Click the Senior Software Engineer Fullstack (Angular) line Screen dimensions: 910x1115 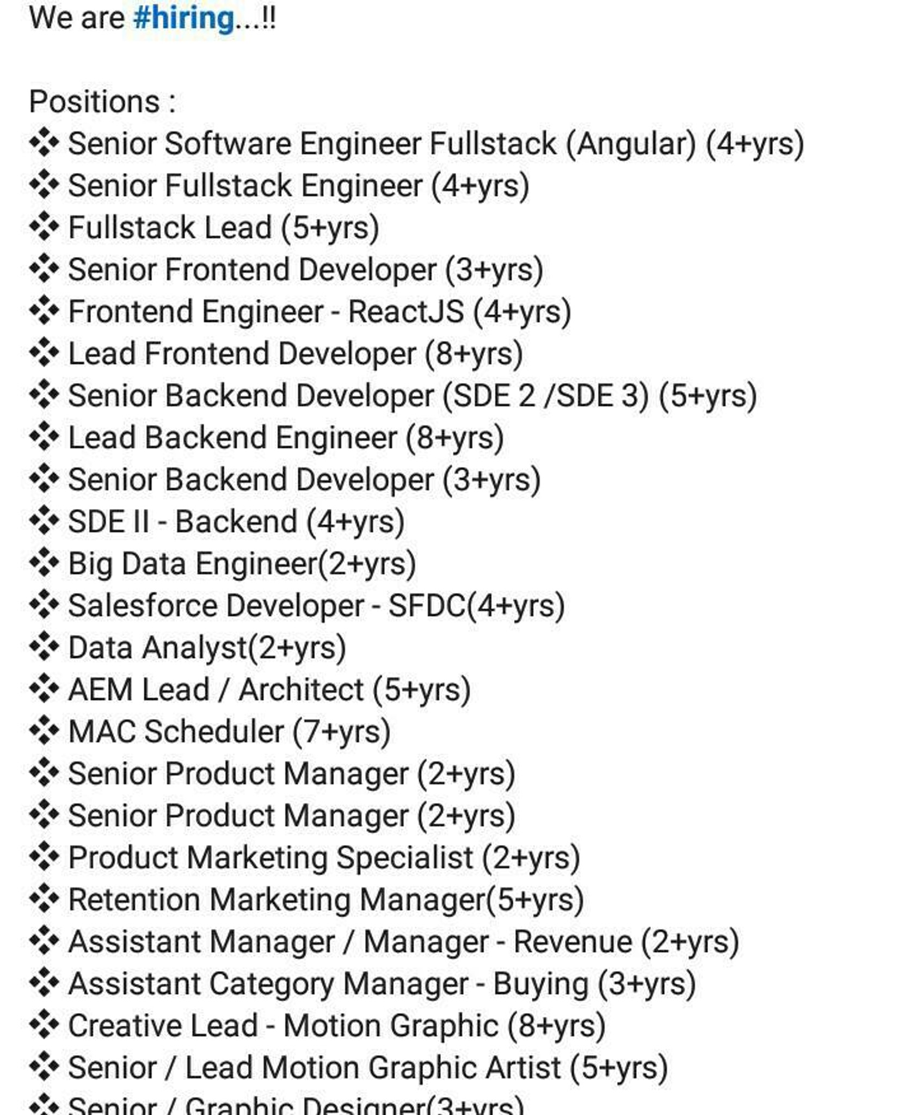click(435, 144)
